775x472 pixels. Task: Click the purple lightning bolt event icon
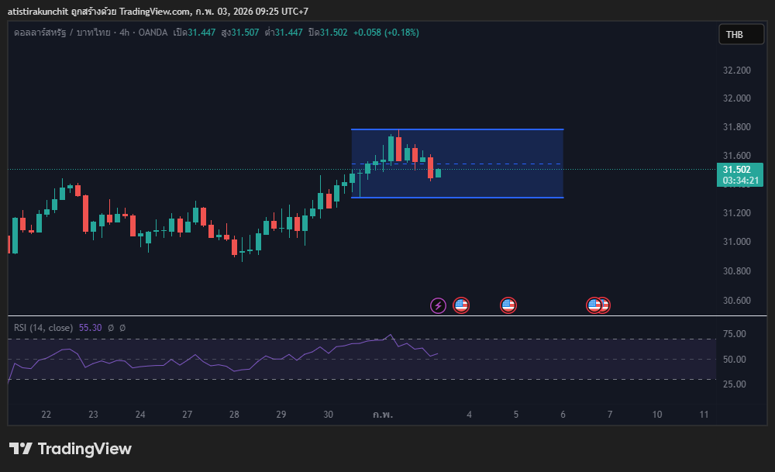click(438, 305)
